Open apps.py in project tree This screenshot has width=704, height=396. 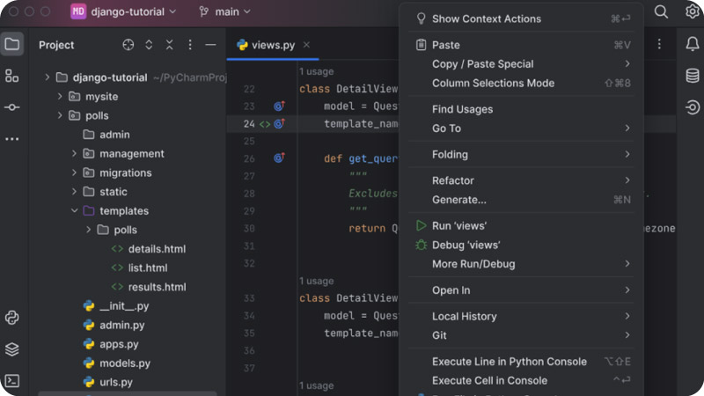click(111, 344)
